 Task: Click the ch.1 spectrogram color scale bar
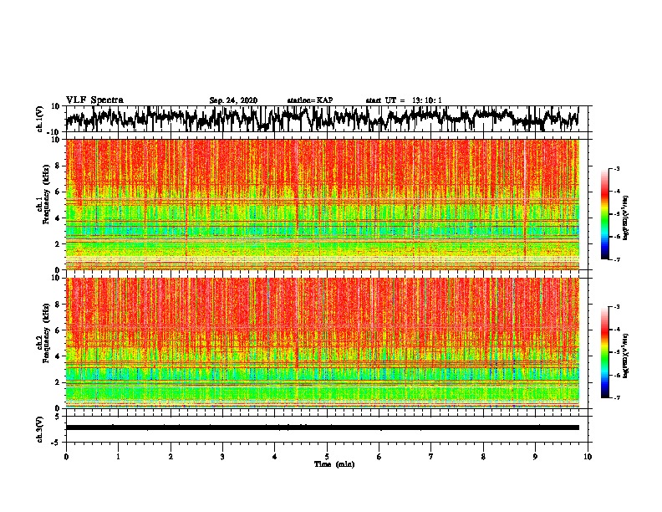[604, 214]
